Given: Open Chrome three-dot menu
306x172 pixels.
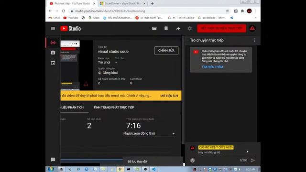Looking at the screenshot, I should click(256, 11).
